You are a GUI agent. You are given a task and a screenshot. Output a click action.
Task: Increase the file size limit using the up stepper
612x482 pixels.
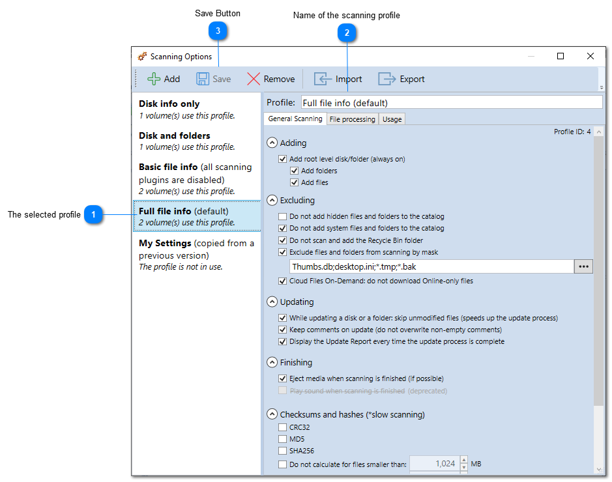[x=463, y=460]
